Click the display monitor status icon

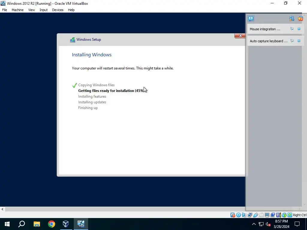point(267,215)
